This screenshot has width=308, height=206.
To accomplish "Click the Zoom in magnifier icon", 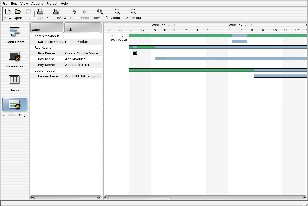I will click(117, 12).
